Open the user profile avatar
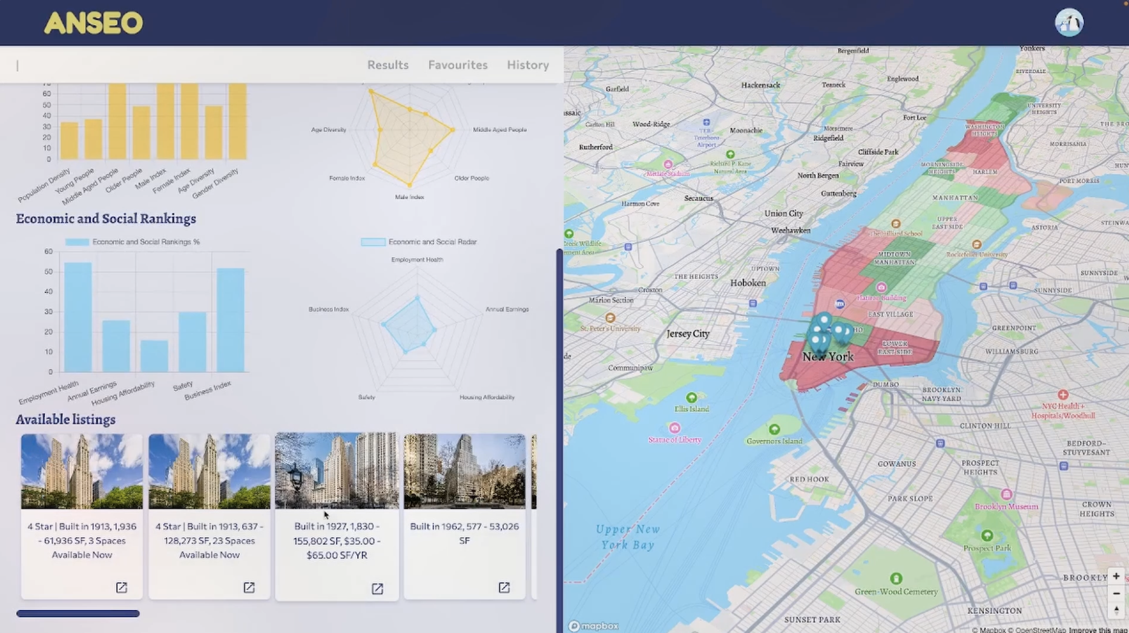The width and height of the screenshot is (1129, 633). (x=1068, y=22)
